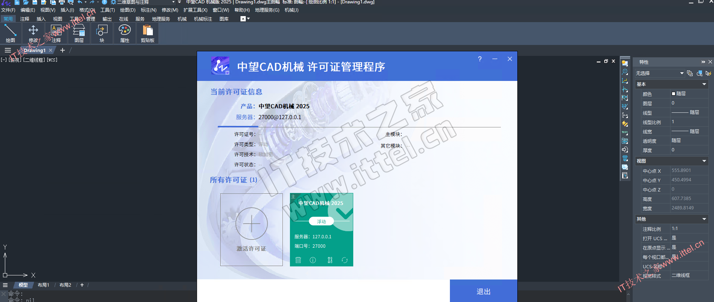714x302 pixels.
Task: Open license settings wrench icon on green card
Action: [330, 260]
